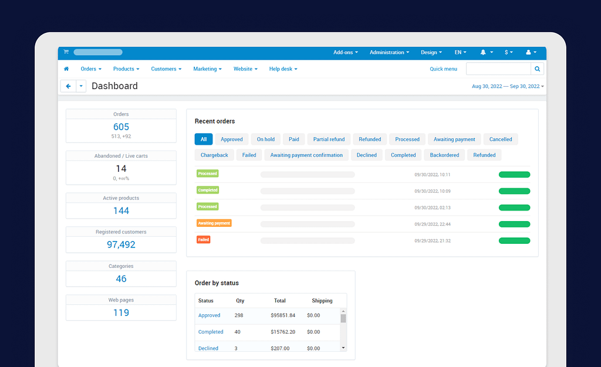
Task: Click the shopping cart icon in top bar
Action: pos(66,52)
